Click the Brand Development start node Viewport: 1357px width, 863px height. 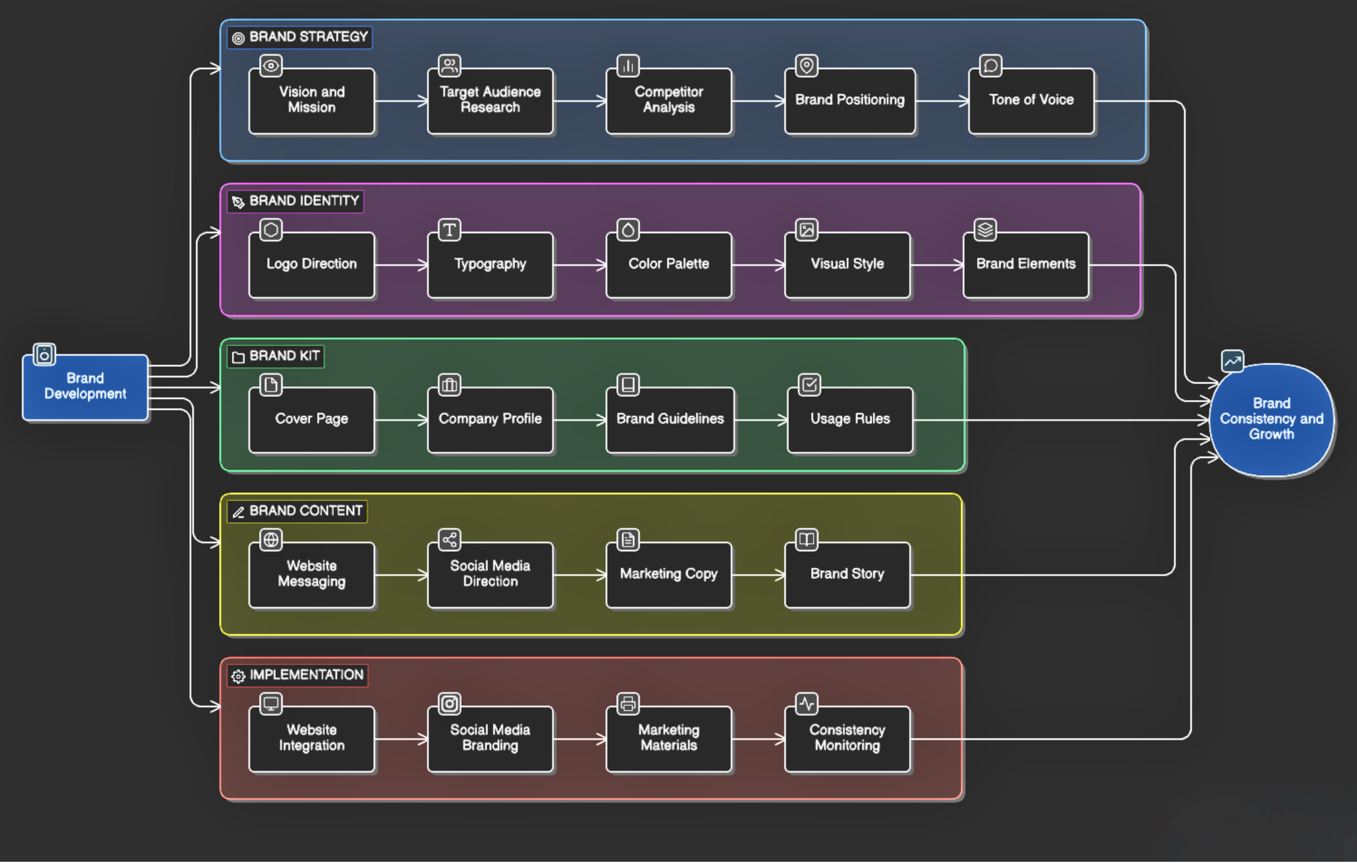85,387
